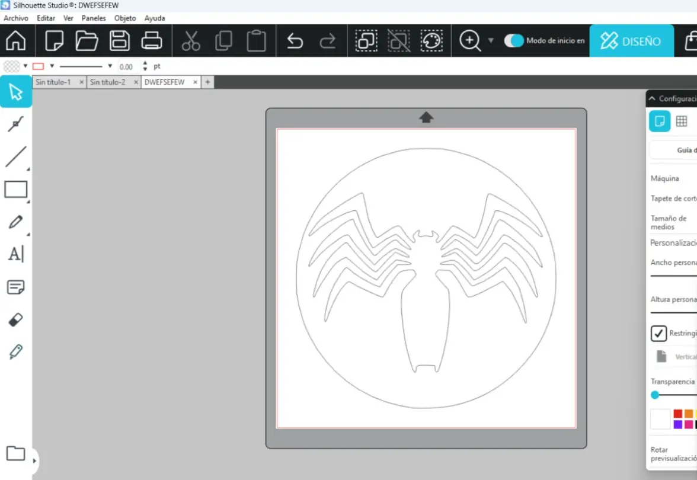Viewport: 697px width, 480px height.
Task: Close the DWEFSEFEW tab
Action: pos(195,82)
